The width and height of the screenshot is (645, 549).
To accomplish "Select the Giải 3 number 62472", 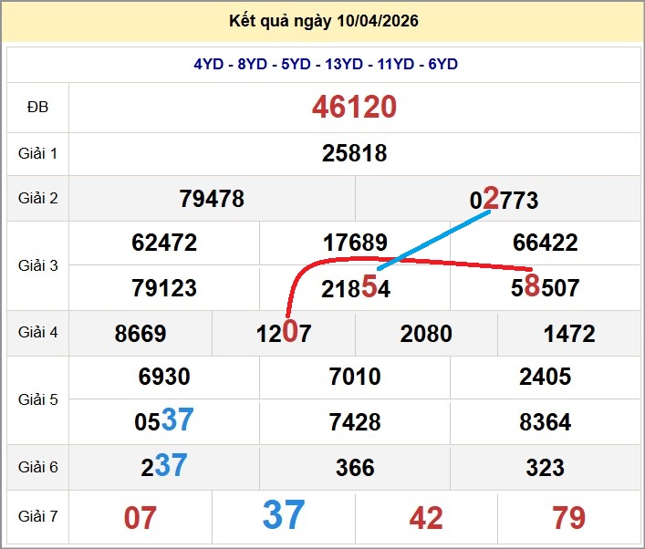I will [x=164, y=243].
